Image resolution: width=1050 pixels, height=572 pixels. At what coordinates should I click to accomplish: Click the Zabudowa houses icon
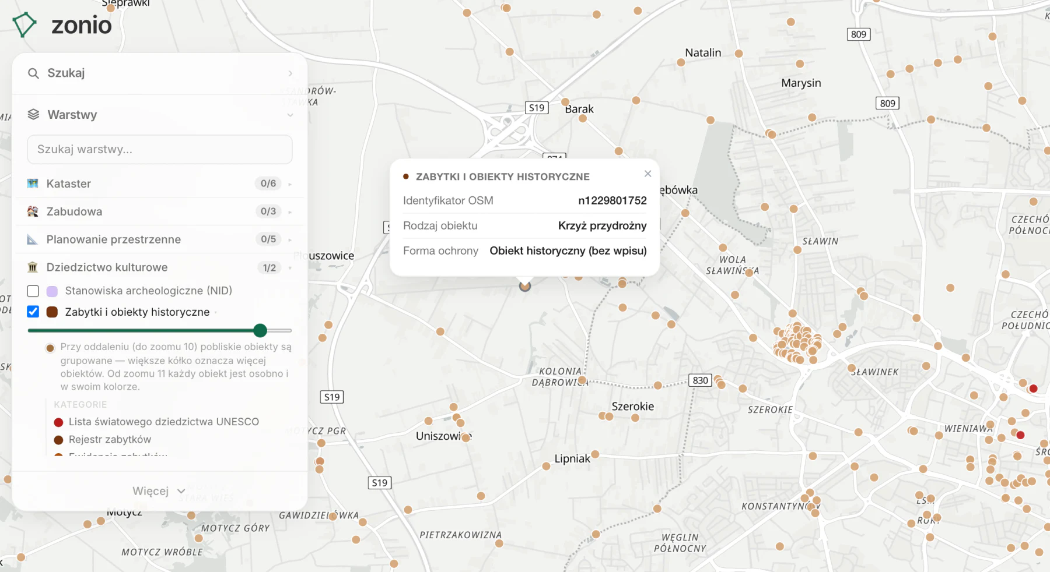click(33, 211)
